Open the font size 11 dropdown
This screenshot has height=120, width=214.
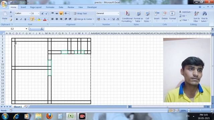[39, 13]
